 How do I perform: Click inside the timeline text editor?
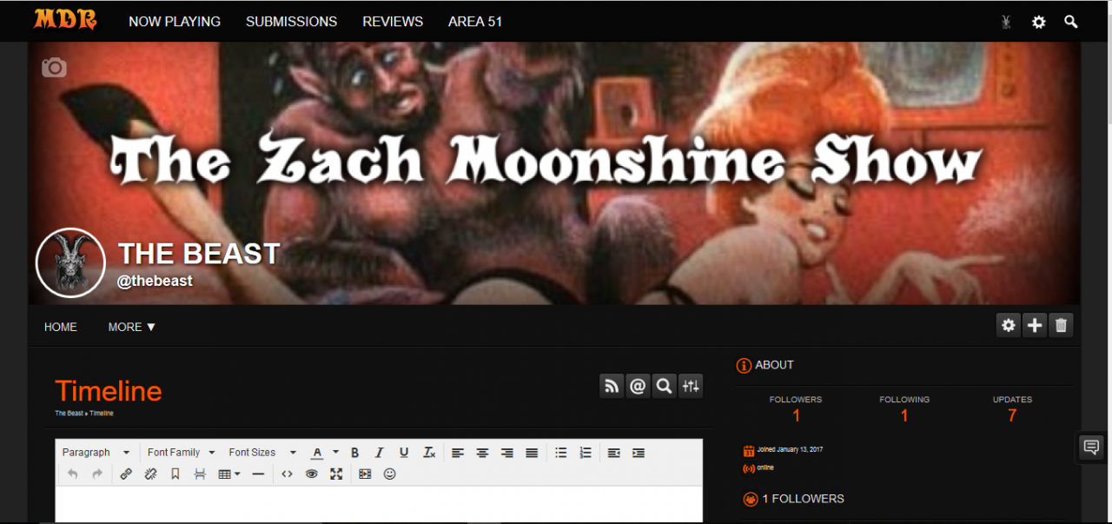click(x=379, y=504)
